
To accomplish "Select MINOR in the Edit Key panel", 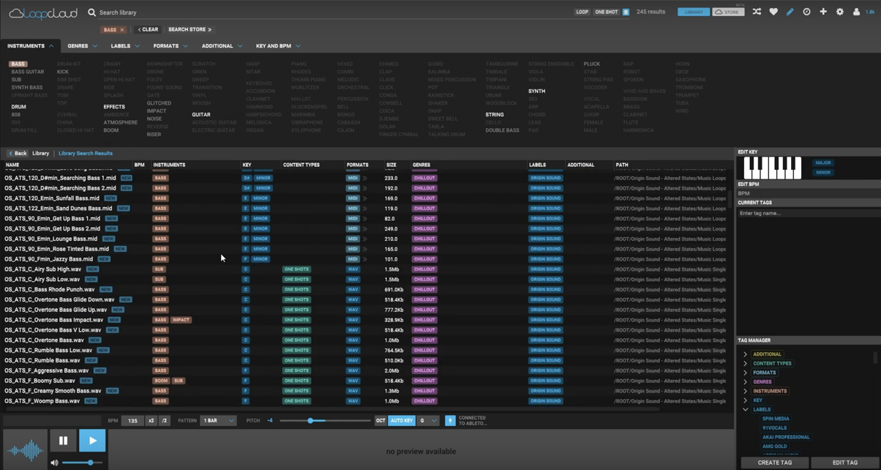I will [823, 172].
